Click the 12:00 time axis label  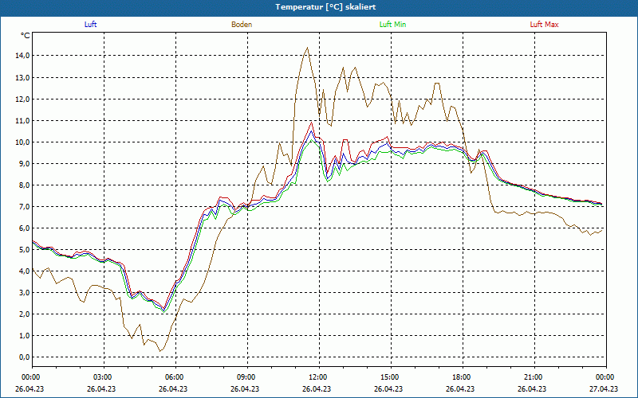coord(317,377)
